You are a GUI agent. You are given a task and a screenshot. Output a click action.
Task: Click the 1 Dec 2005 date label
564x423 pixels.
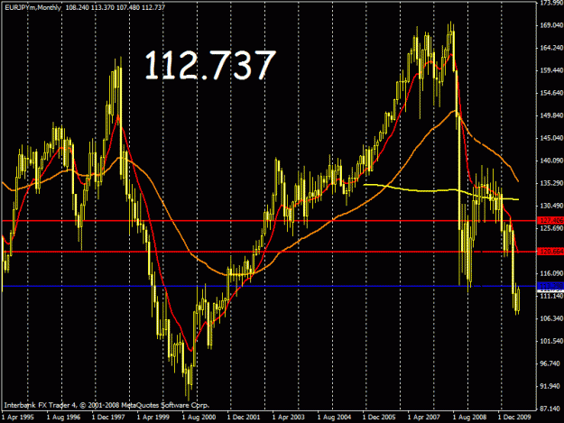tap(379, 418)
